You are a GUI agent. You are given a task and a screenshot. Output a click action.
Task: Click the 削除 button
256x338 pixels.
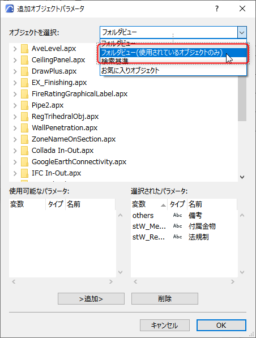pyautogui.click(x=165, y=298)
